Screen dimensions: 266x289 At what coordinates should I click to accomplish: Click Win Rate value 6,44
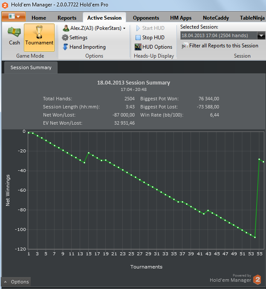(x=214, y=115)
